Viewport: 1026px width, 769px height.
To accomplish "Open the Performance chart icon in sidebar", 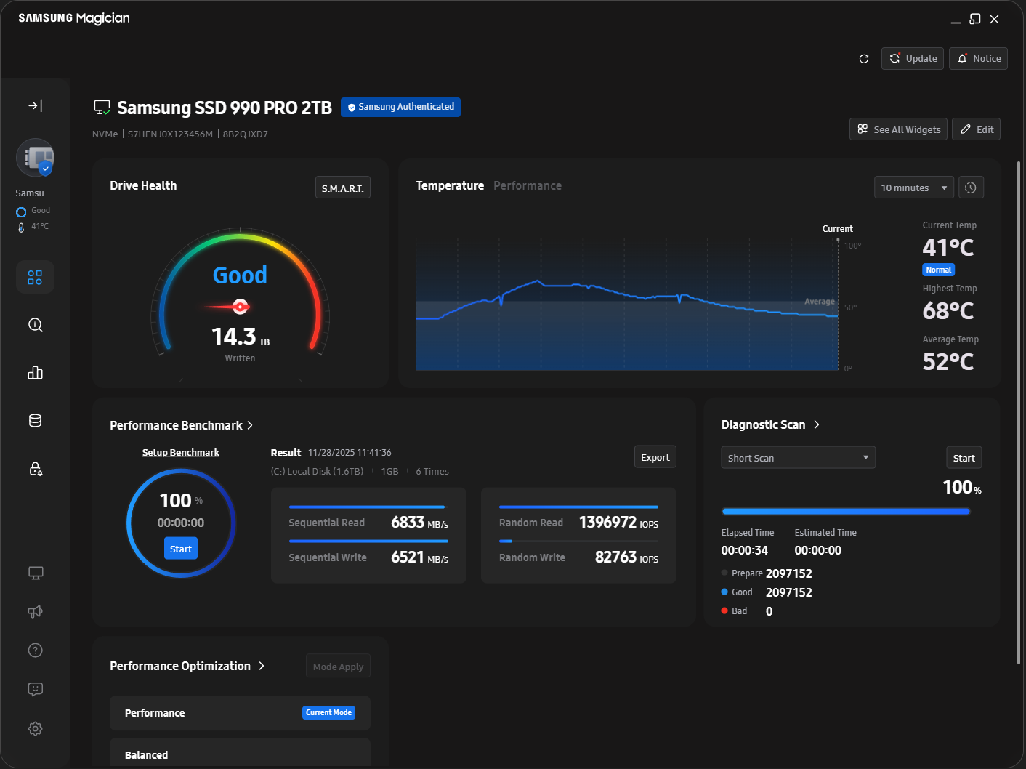I will tap(35, 372).
